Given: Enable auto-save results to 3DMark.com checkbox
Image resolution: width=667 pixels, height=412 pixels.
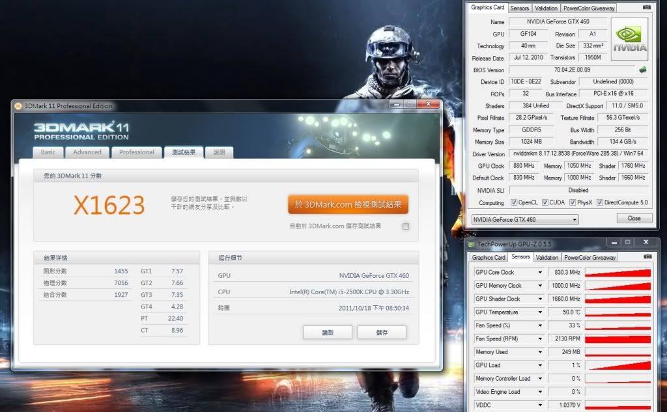Looking at the screenshot, I should point(406,227).
